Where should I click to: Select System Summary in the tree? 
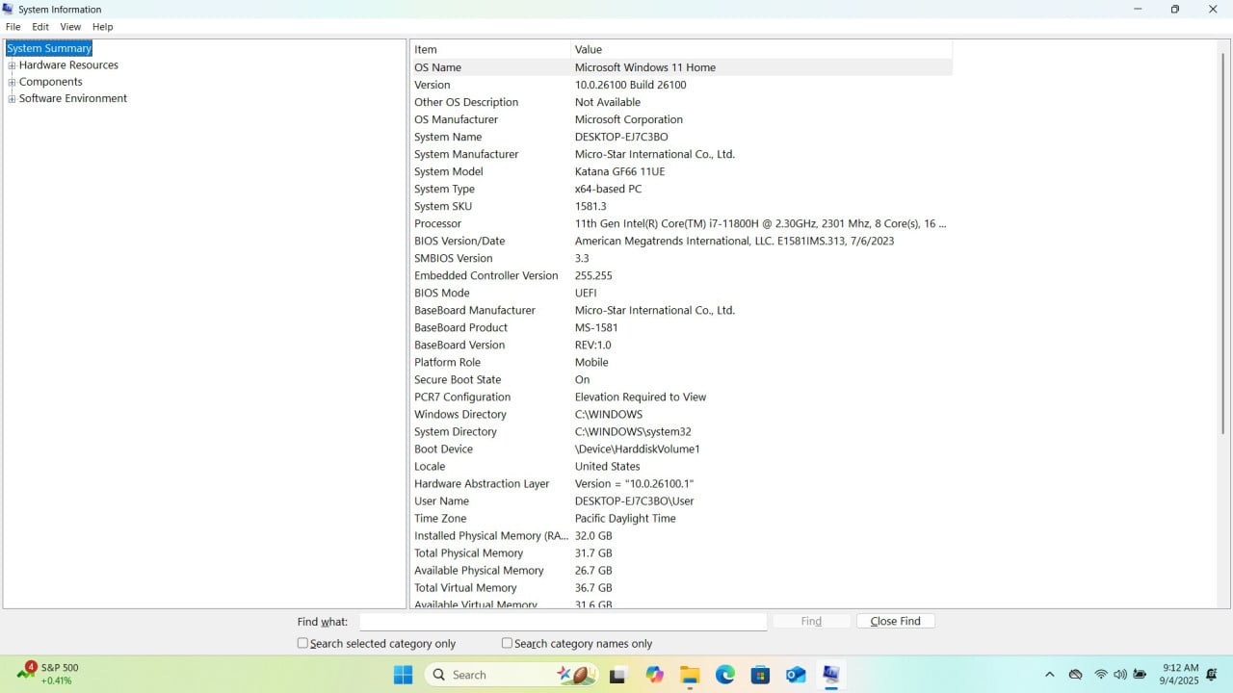coord(49,48)
